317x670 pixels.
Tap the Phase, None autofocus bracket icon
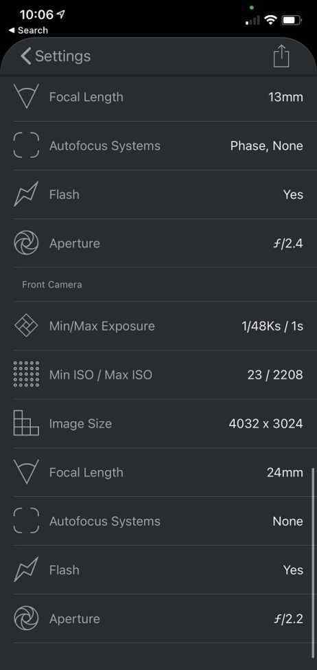26,145
